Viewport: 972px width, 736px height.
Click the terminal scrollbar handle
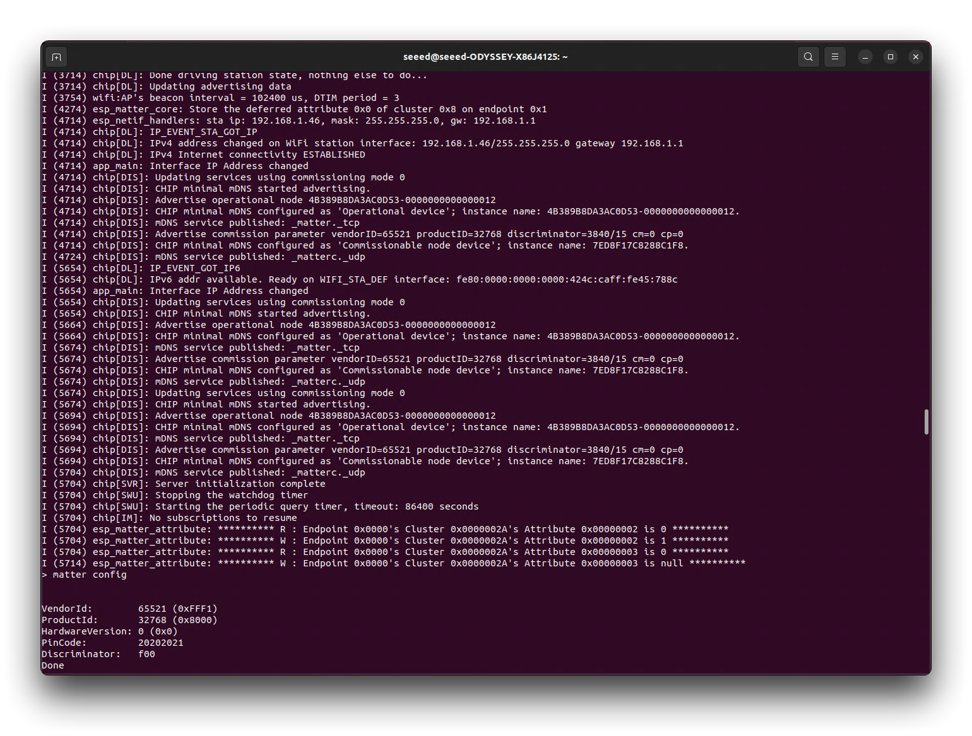(x=926, y=422)
